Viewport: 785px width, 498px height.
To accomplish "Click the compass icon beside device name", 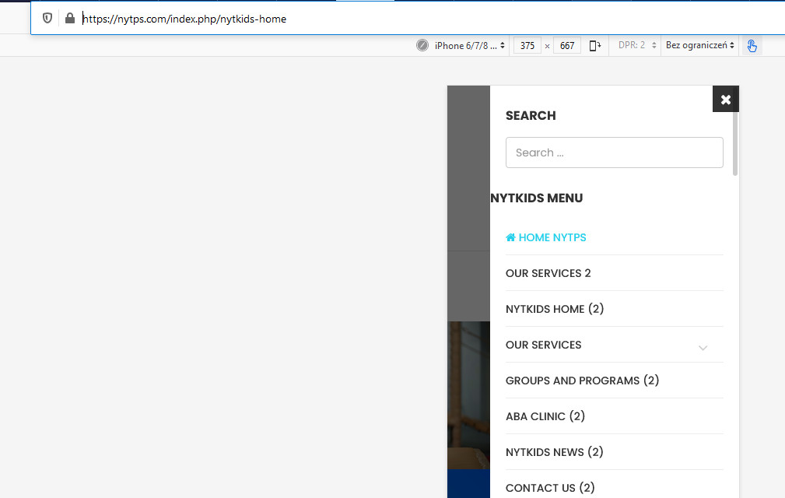I will 422,46.
